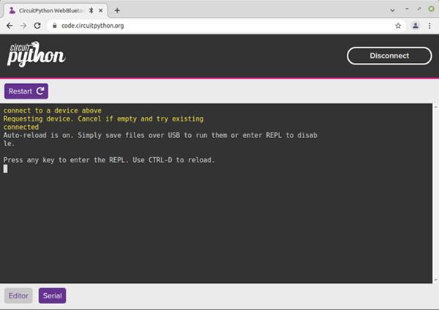Click the Restart button
Screen dimensions: 439x310
point(26,91)
